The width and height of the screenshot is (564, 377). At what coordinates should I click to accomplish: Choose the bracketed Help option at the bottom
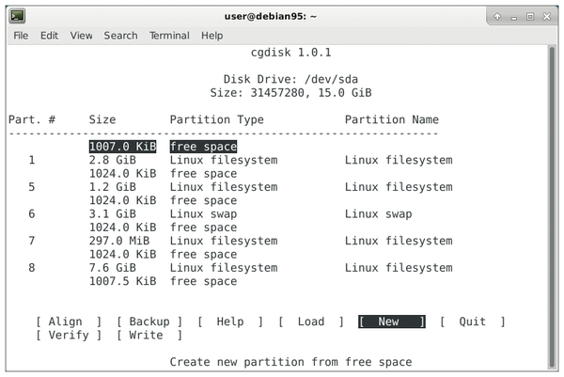230,322
